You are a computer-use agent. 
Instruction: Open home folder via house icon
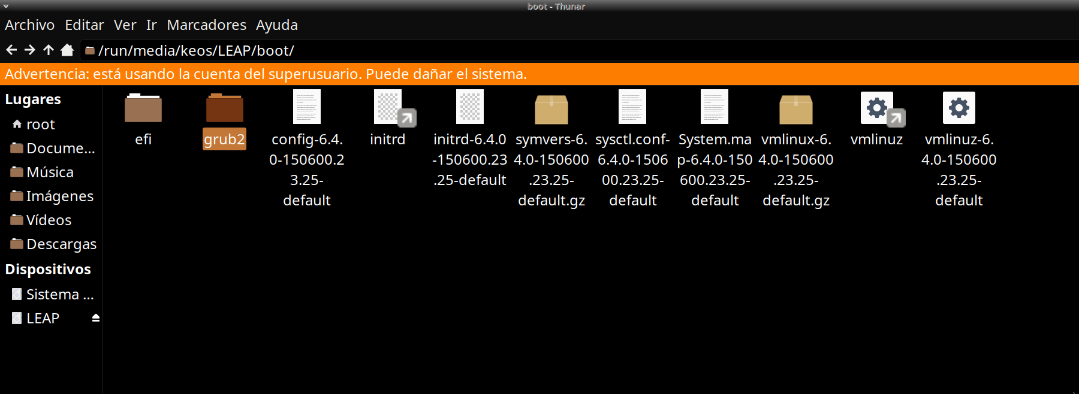[x=67, y=50]
